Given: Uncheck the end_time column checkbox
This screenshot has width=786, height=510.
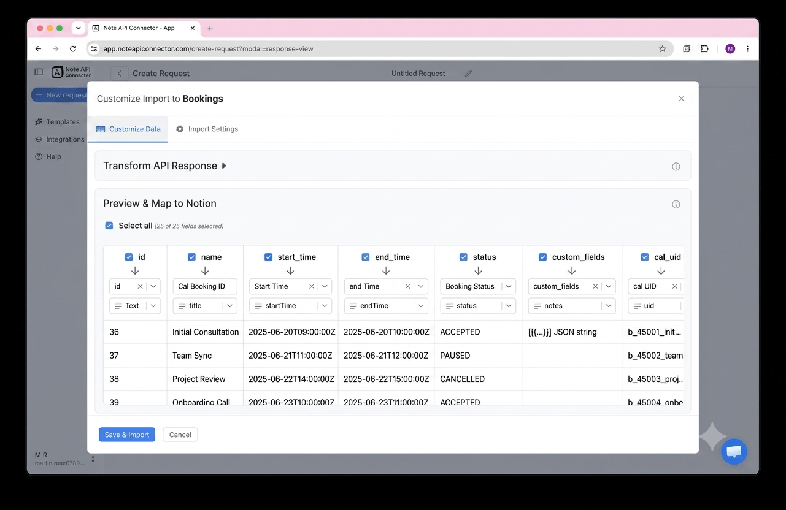Looking at the screenshot, I should click(x=366, y=257).
